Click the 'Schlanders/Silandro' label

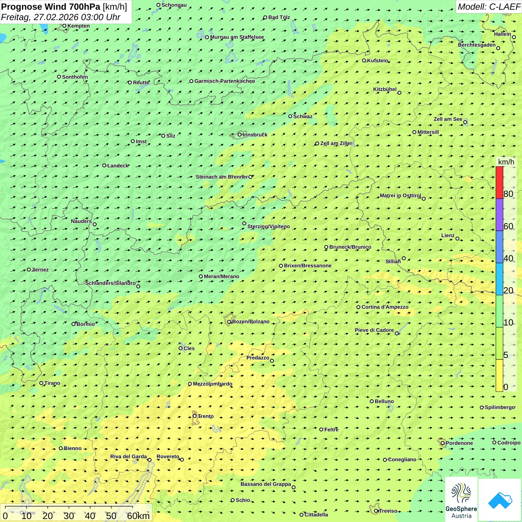point(111,283)
